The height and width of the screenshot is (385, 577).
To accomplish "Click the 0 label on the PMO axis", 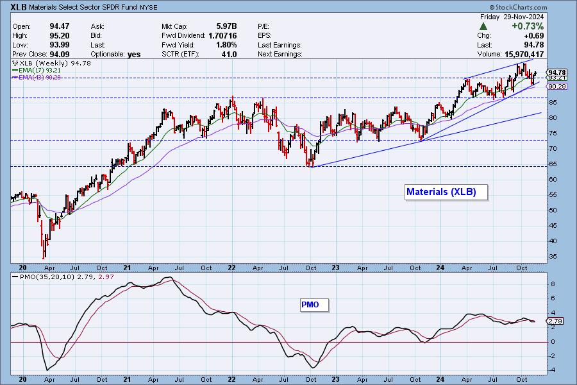I will tap(553, 342).
